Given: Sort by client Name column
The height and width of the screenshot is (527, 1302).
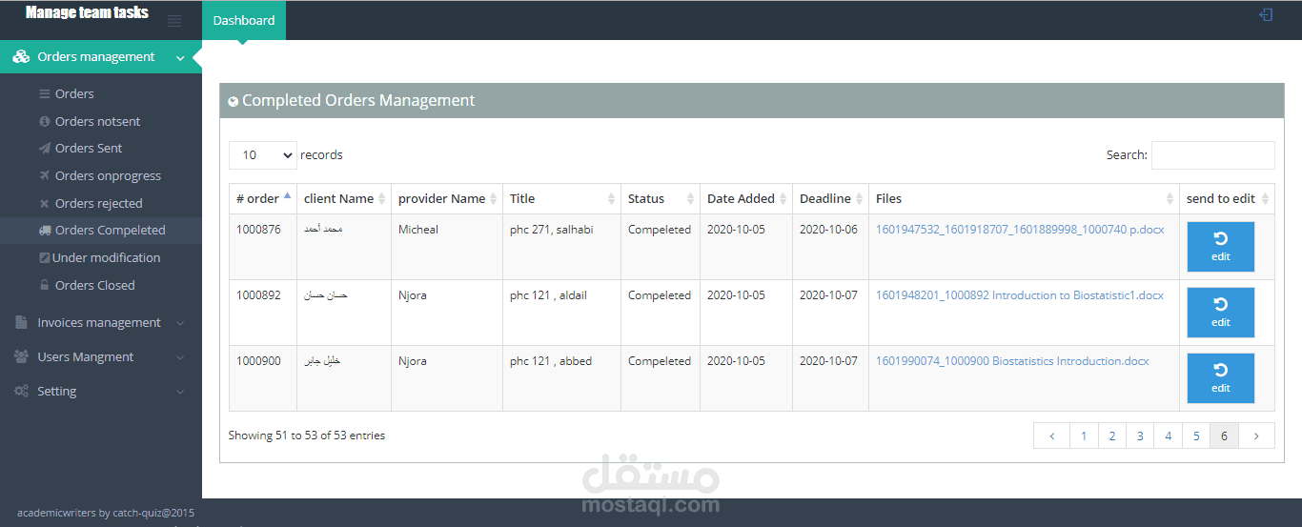Looking at the screenshot, I should coord(344,198).
